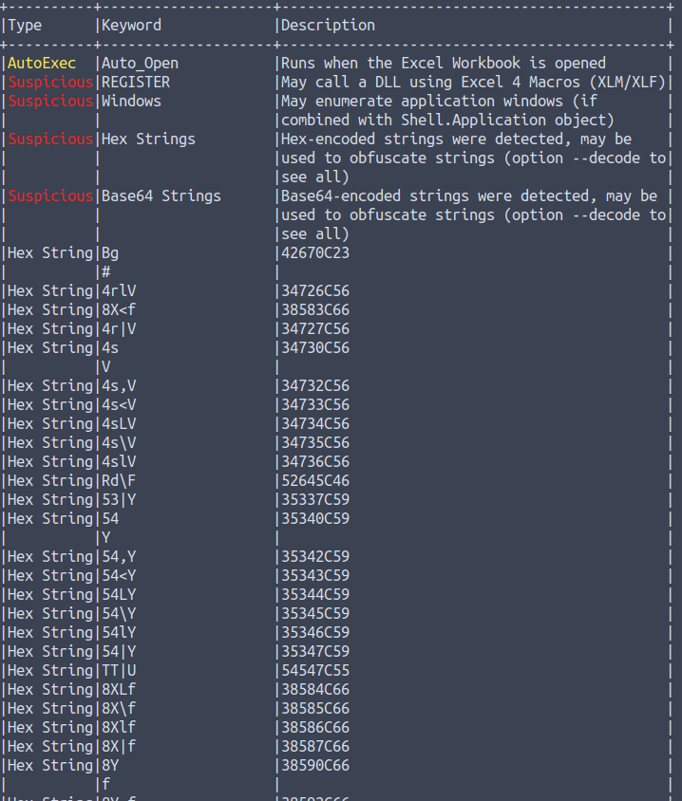Click the Description column header
Viewport: 682px width, 801px height.
pos(328,26)
